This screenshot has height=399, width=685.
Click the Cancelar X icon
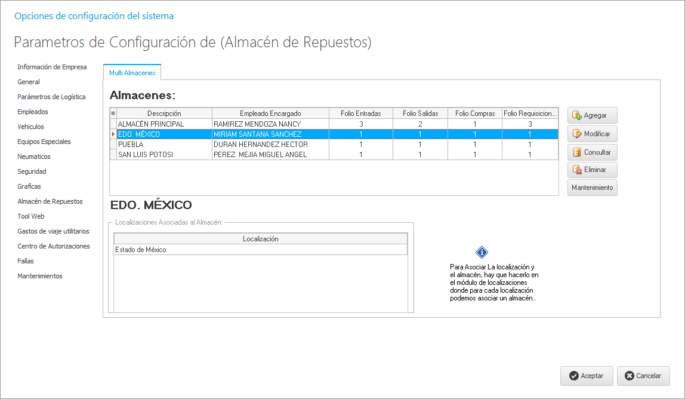[x=629, y=376]
